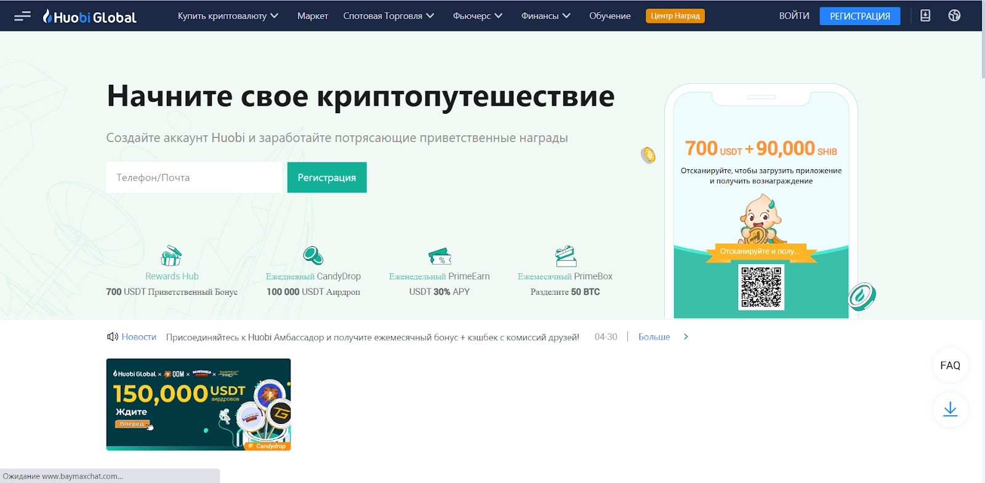Screen dimensions: 985x483
Task: Click the Rewards Hub gift icon
Action: tap(171, 255)
